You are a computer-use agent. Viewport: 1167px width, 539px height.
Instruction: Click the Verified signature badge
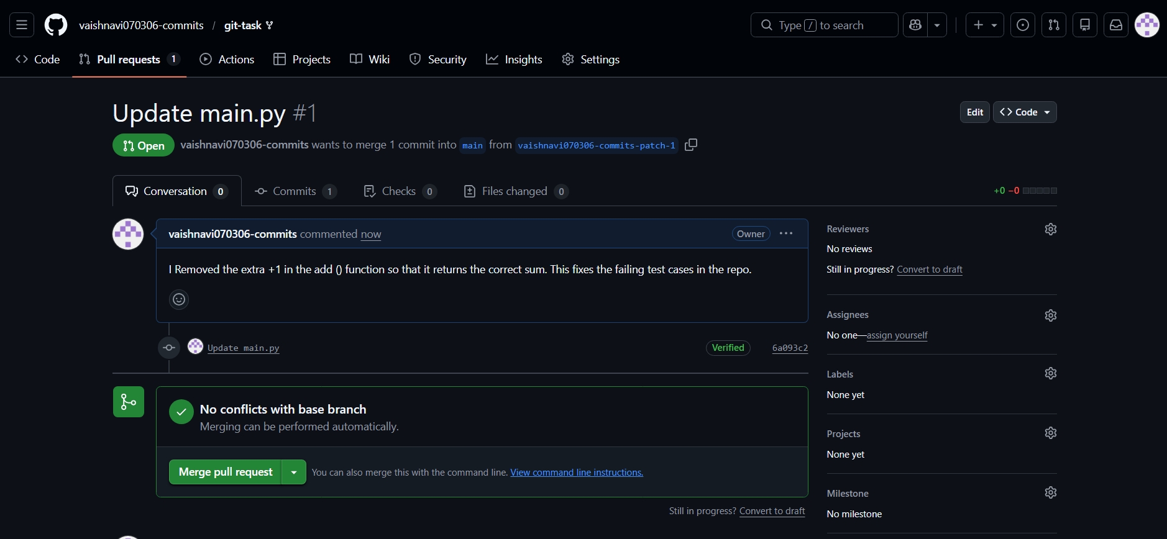[728, 348]
